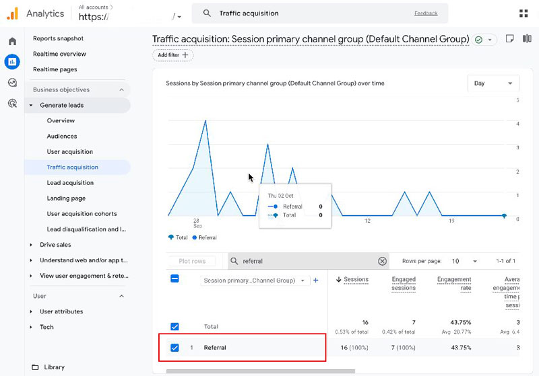Select the Reports icon in left rail

(12, 62)
